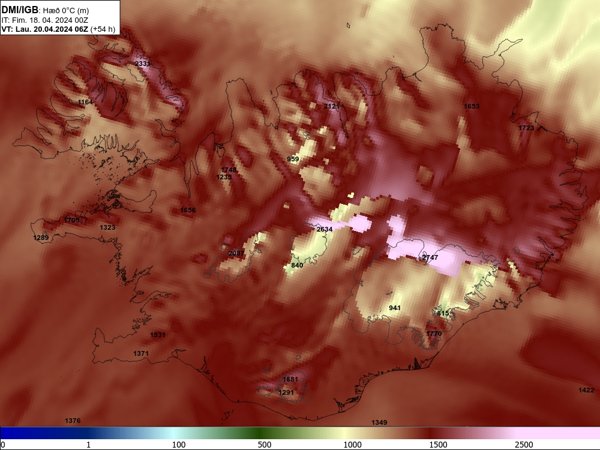This screenshot has height=450, width=600.
Task: Click the 941 value label
Action: 395,308
